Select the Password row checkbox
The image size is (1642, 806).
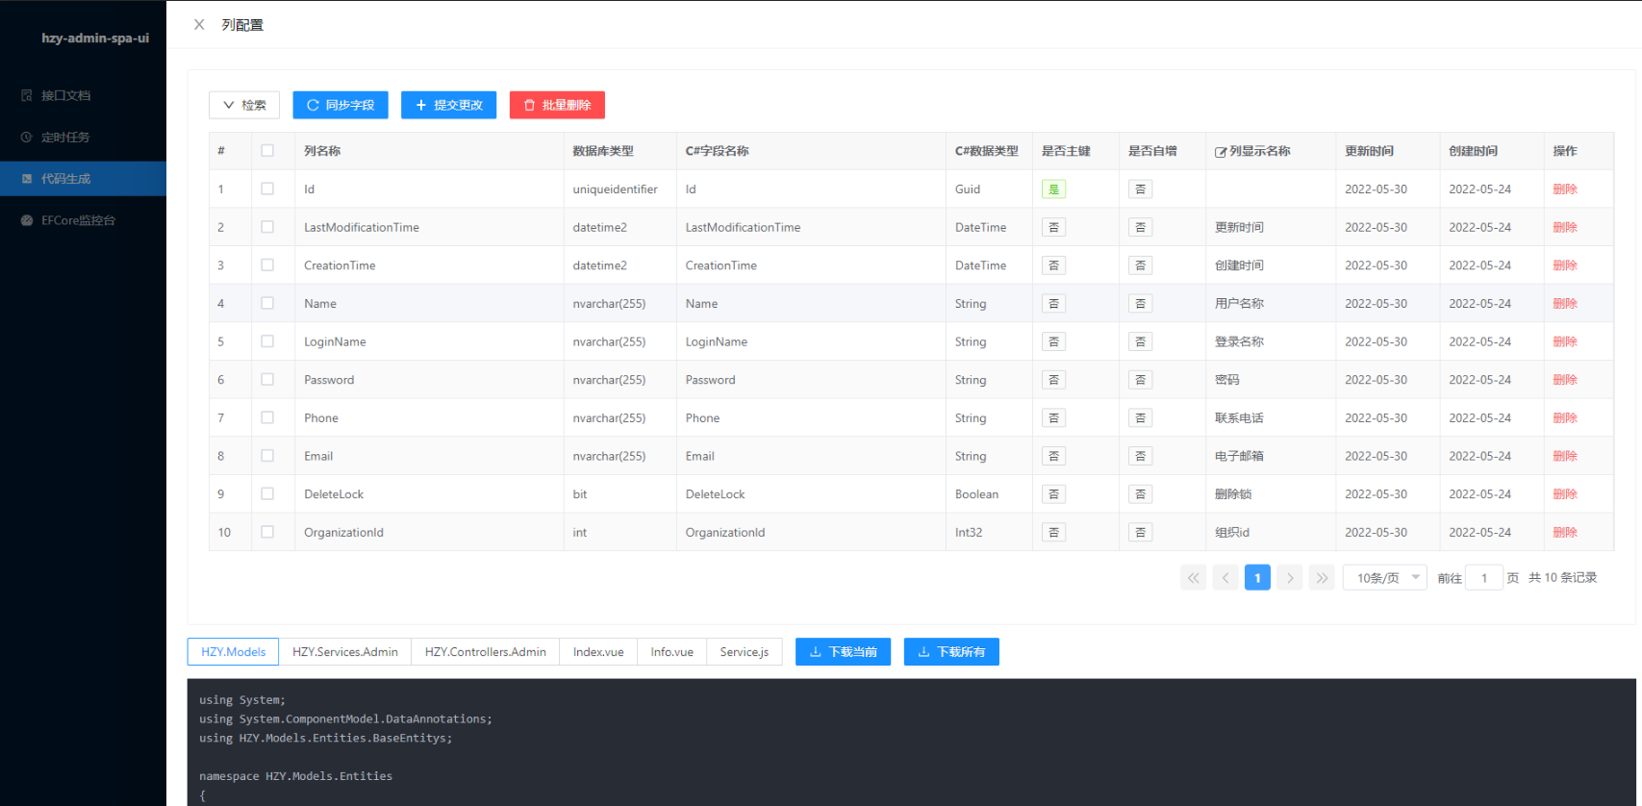click(267, 380)
